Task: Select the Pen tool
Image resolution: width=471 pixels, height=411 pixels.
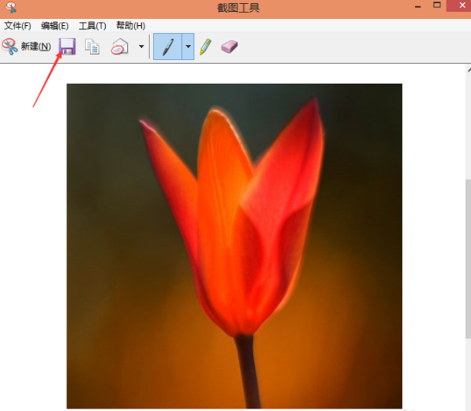Action: coord(167,47)
